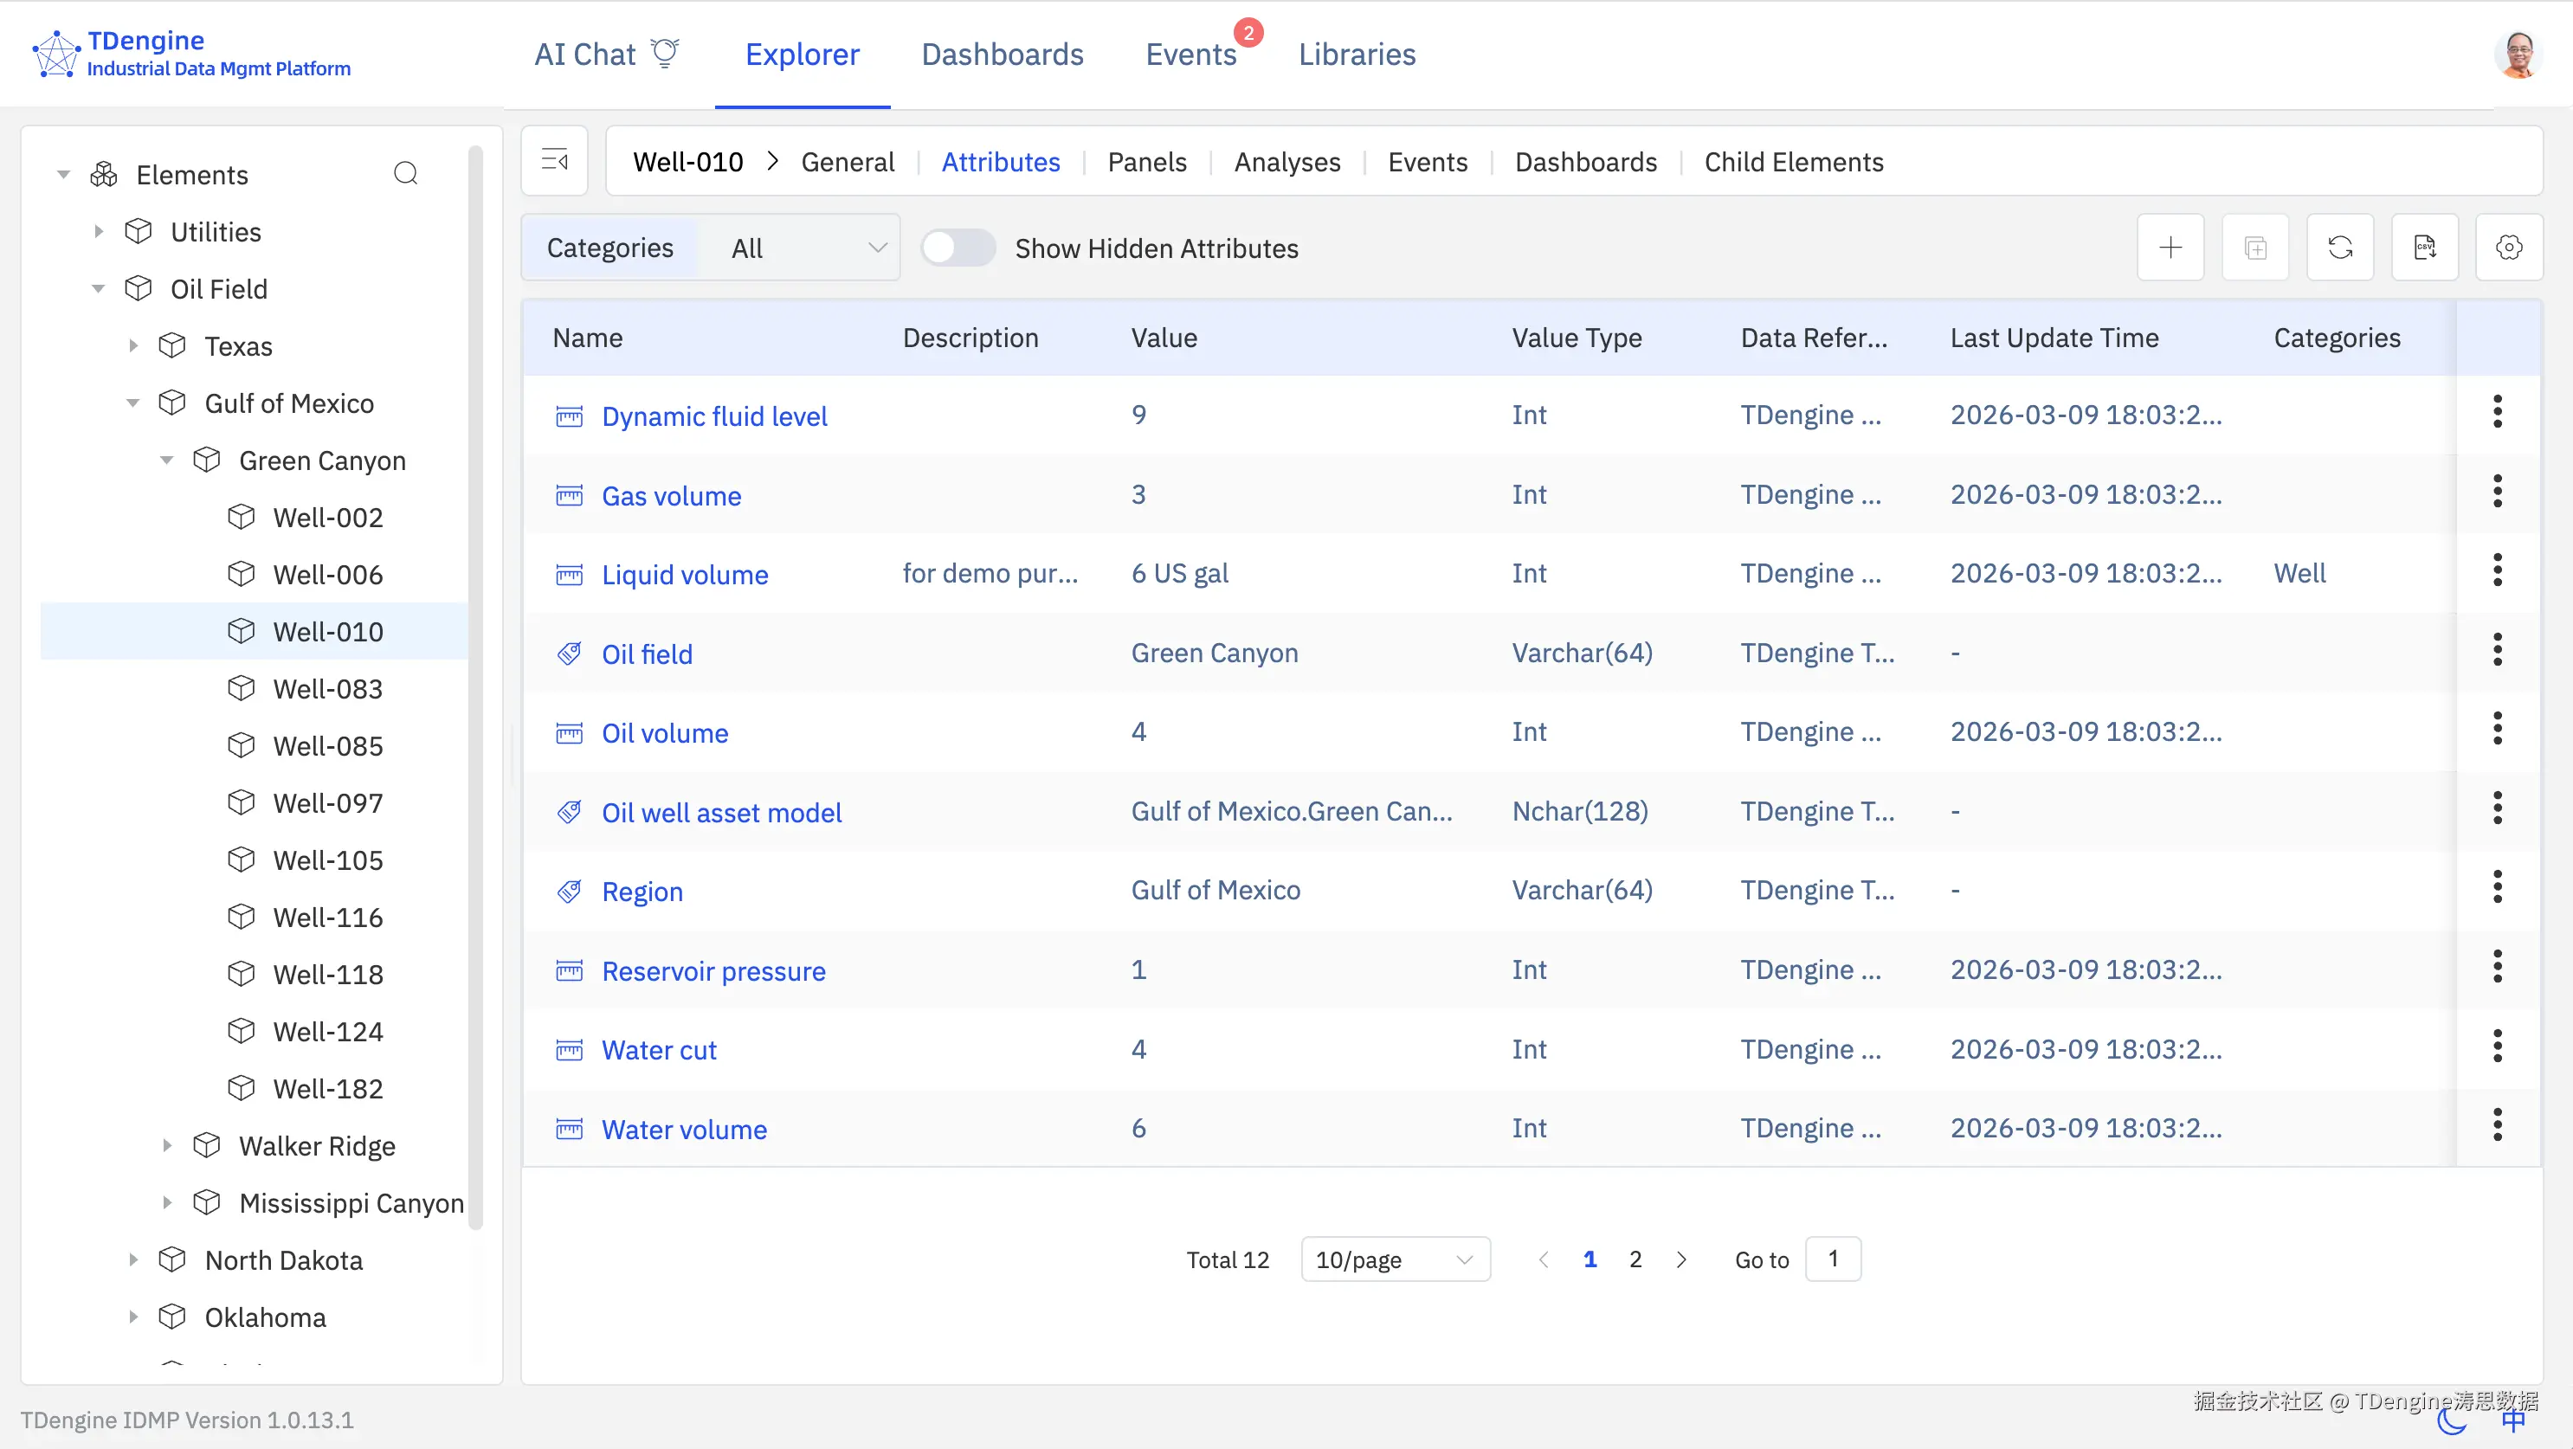Click the collapse sidebar panel icon
Screen dimensions: 2573x1449
(554, 161)
